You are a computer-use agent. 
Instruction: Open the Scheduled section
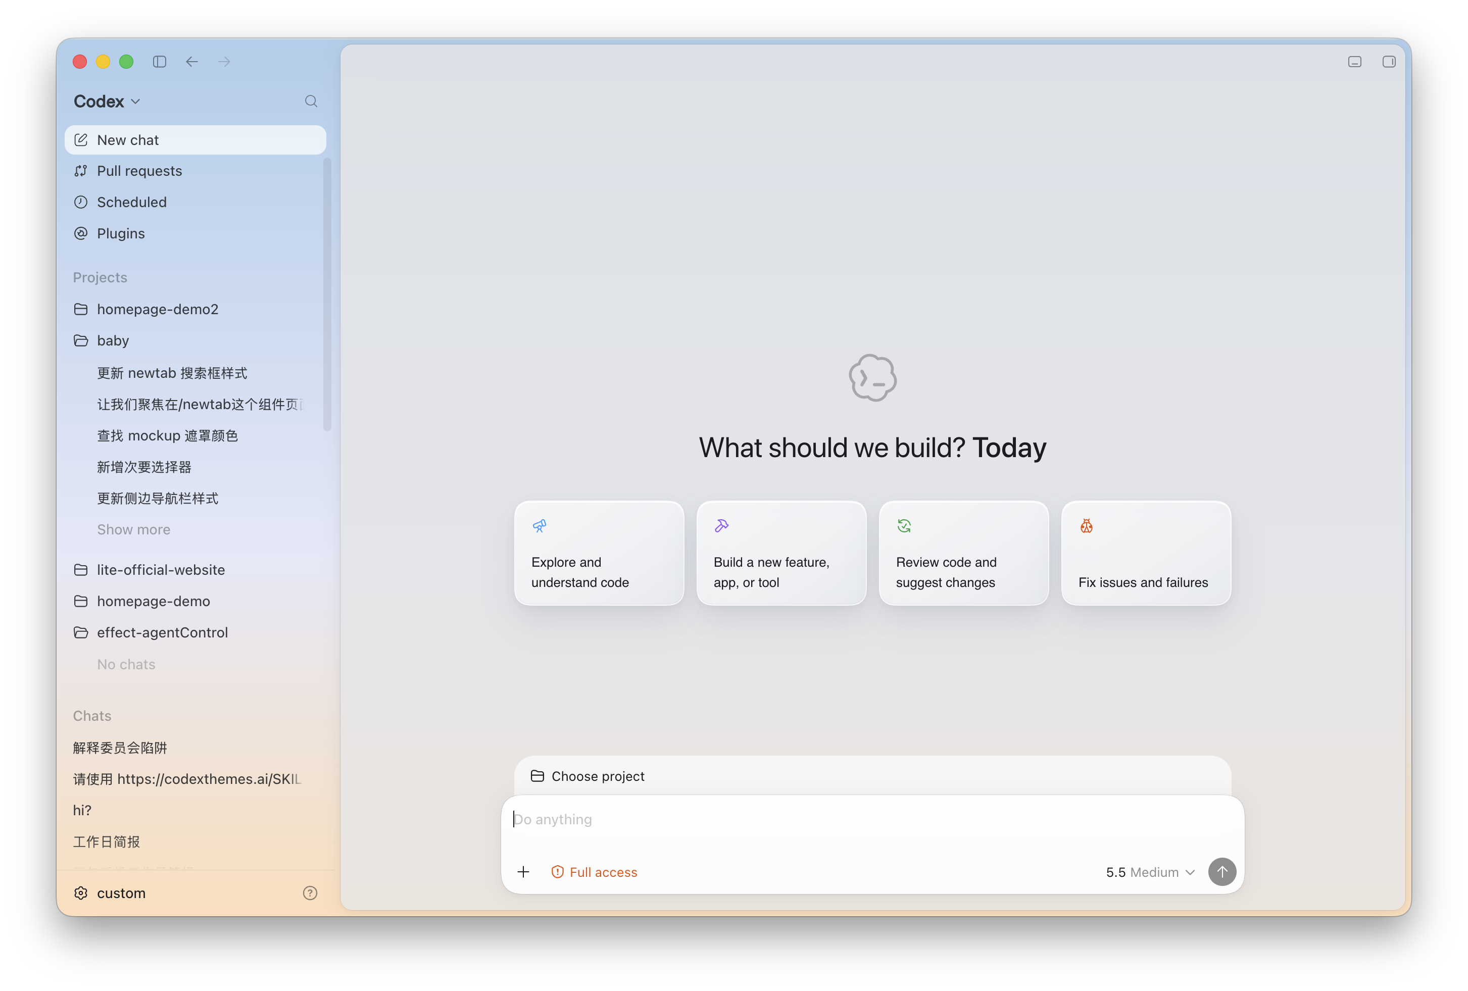tap(195, 202)
